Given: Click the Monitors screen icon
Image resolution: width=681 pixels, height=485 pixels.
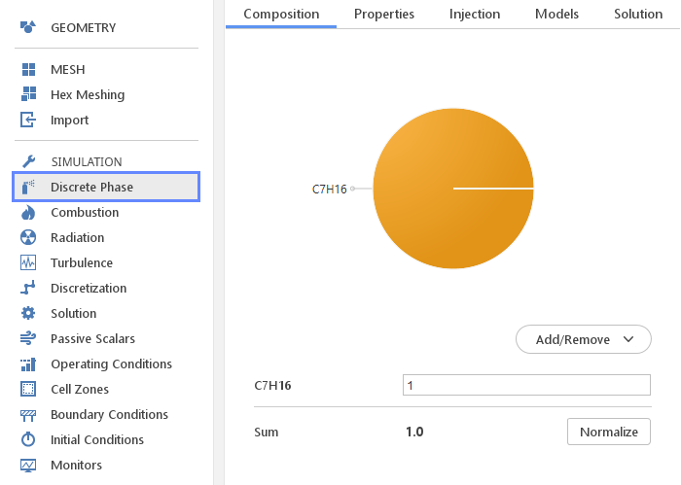Looking at the screenshot, I should click(x=28, y=465).
